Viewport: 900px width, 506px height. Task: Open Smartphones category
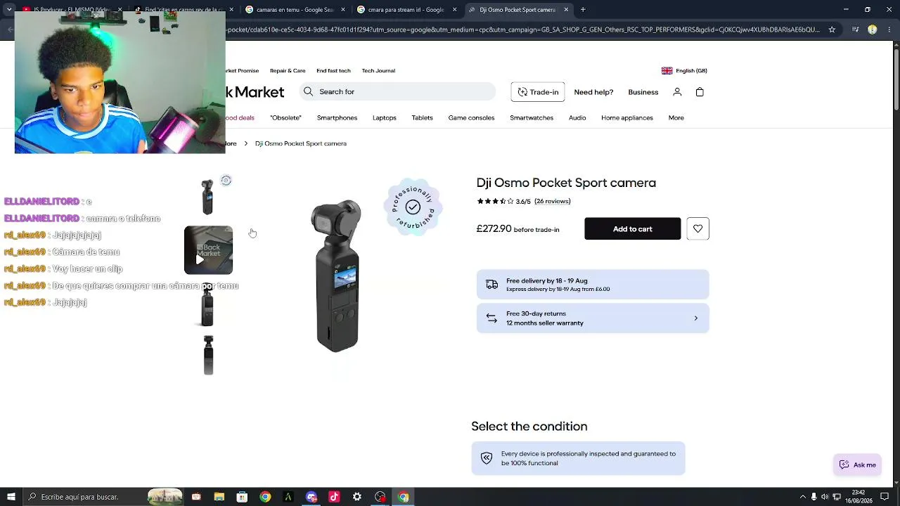click(337, 118)
